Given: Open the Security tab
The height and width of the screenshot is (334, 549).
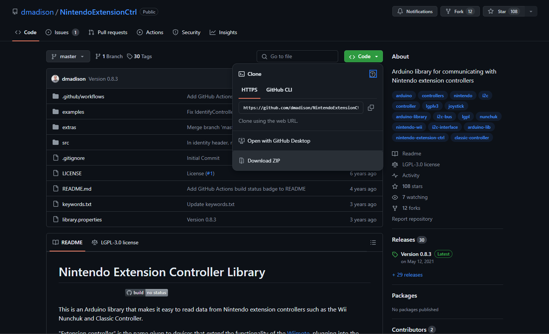Looking at the screenshot, I should (186, 32).
